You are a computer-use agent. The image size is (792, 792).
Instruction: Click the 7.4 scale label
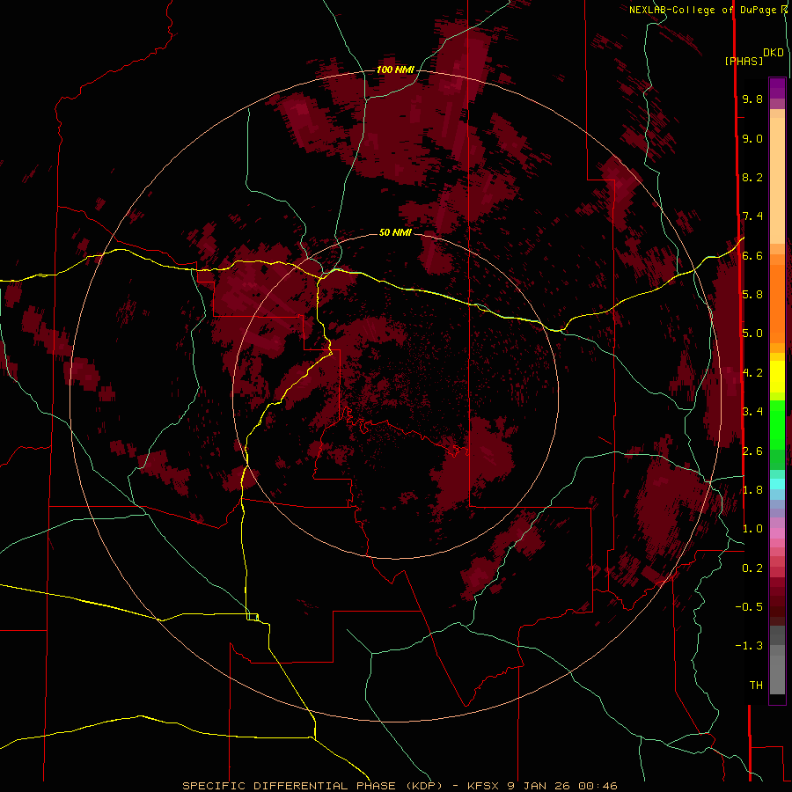[752, 216]
